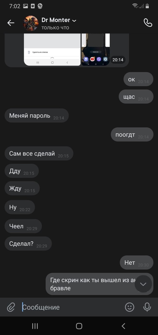The height and width of the screenshot is (335, 158).
Task: Open the paperclip attachment menu
Action: [11, 307]
